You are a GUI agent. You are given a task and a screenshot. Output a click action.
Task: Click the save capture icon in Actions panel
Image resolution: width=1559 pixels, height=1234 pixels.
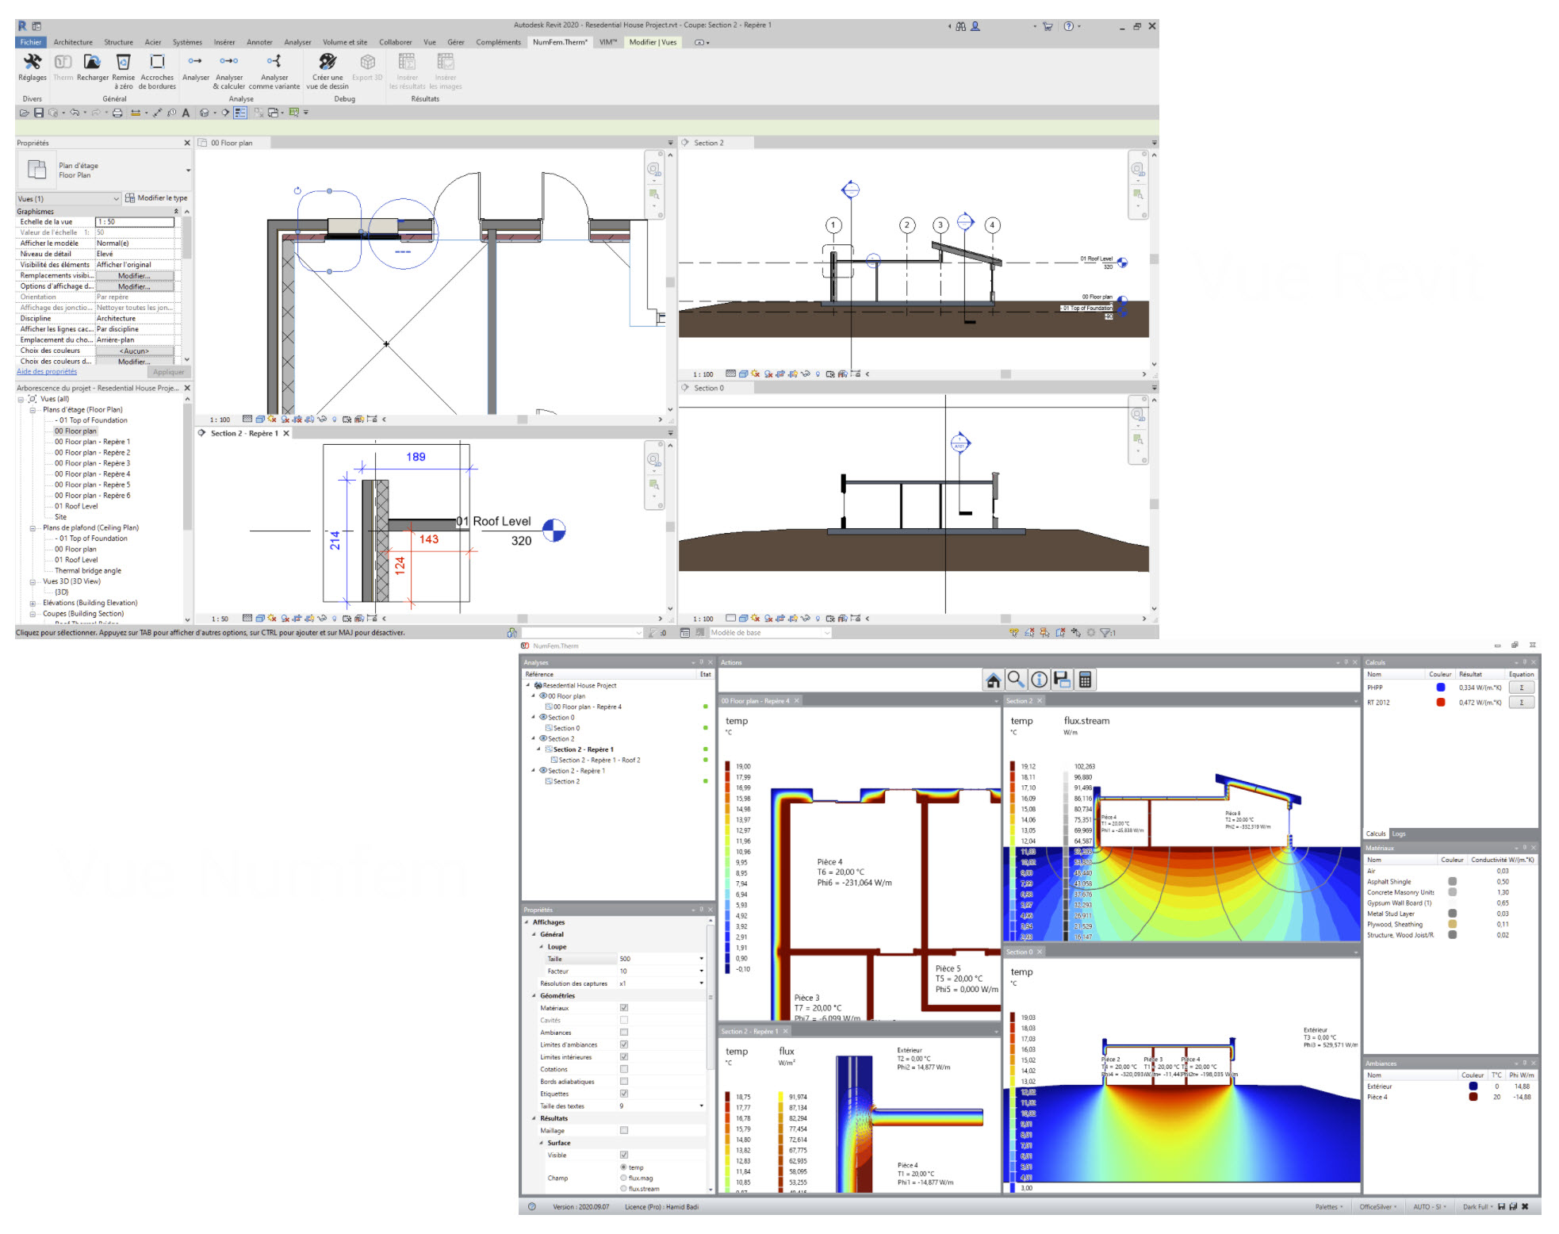[1062, 680]
